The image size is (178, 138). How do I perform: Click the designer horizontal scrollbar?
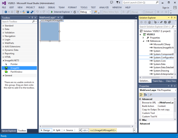[86, 126]
